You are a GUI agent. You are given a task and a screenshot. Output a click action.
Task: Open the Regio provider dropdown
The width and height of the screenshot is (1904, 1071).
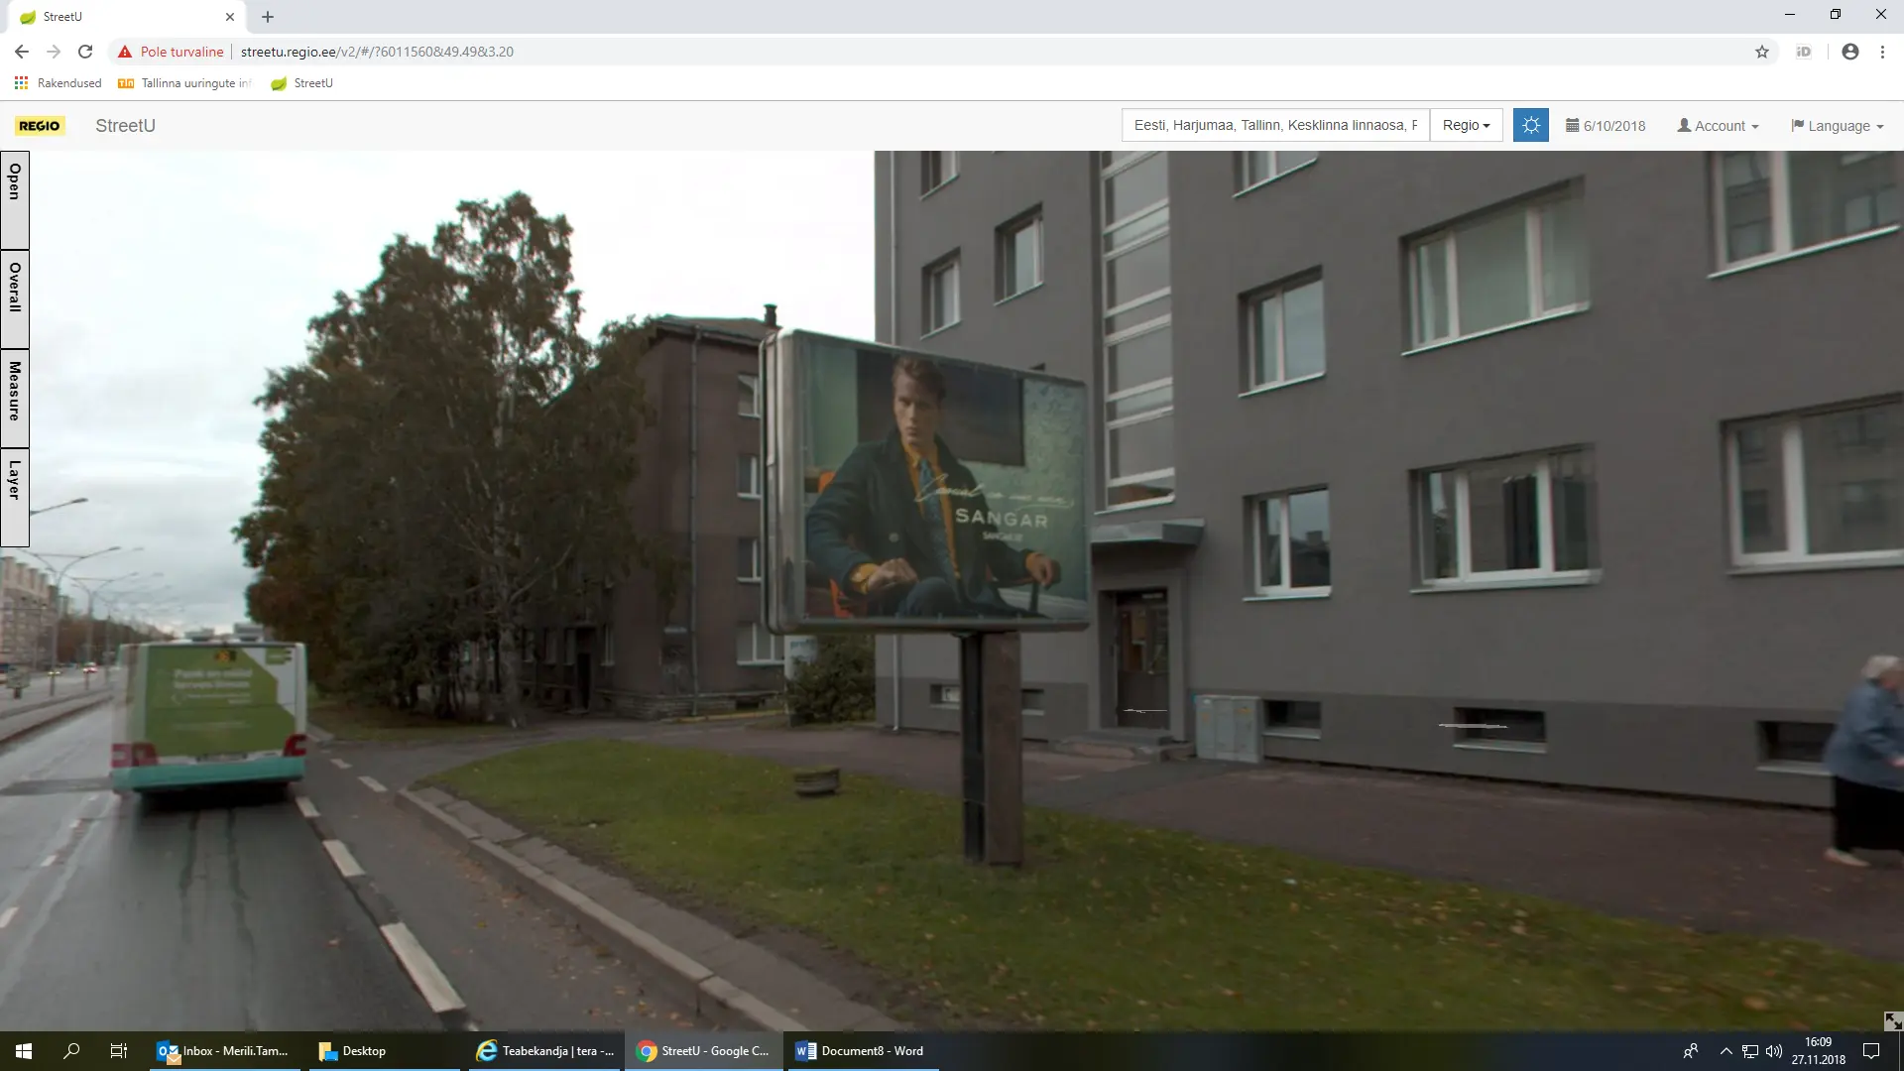1466,126
